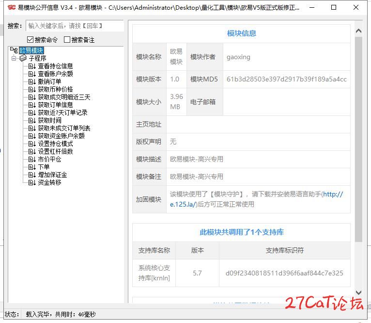
Task: Choose the 获取时间 subroutine
Action: coord(50,121)
